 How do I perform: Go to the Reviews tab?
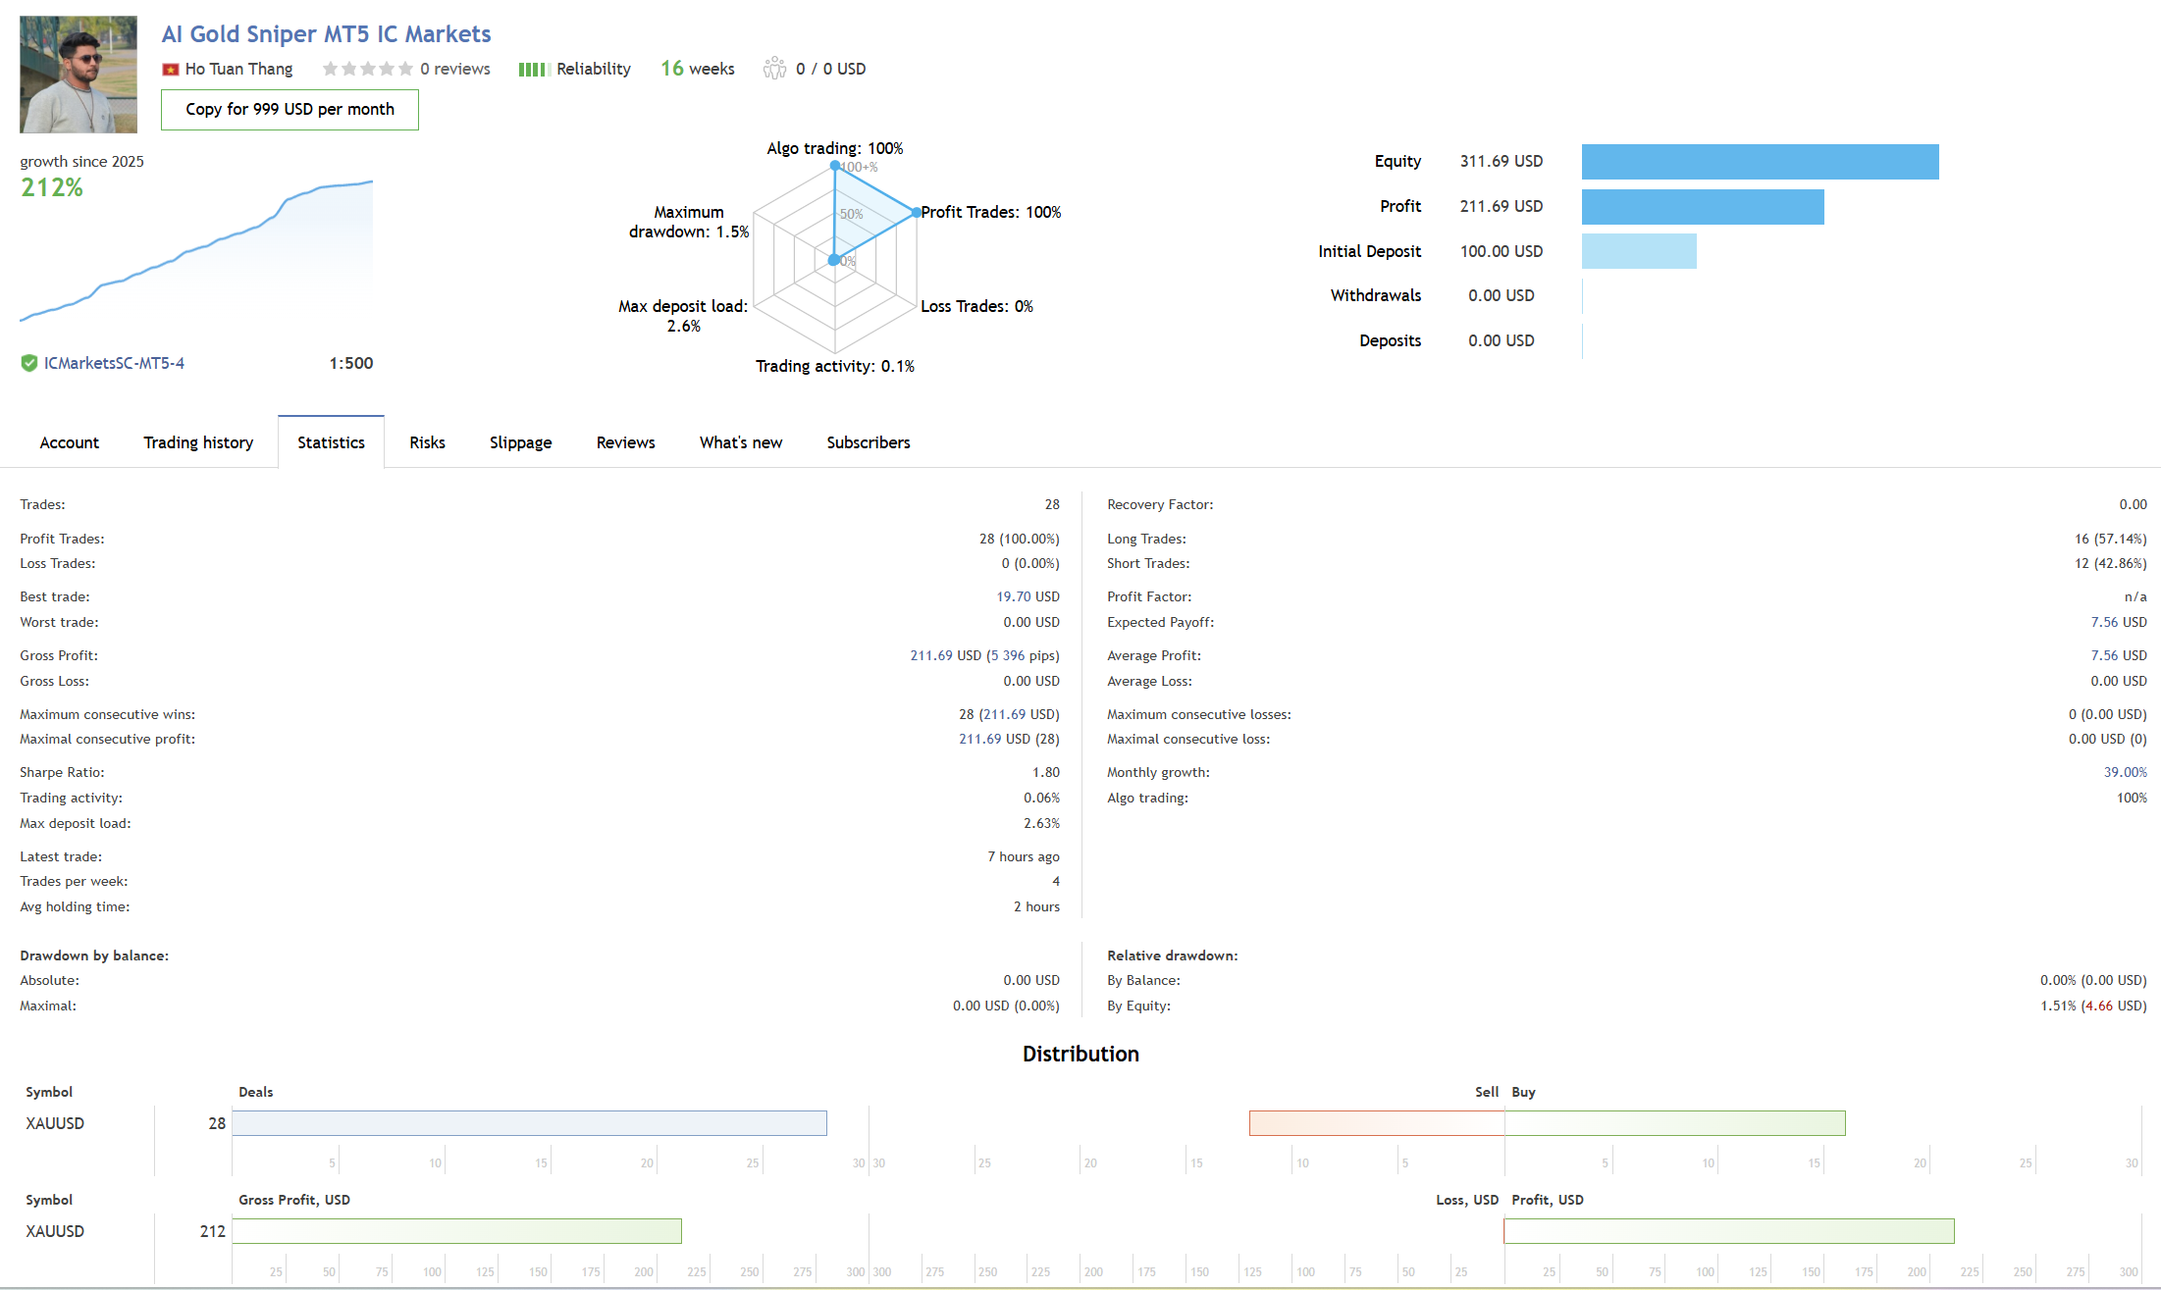(625, 442)
